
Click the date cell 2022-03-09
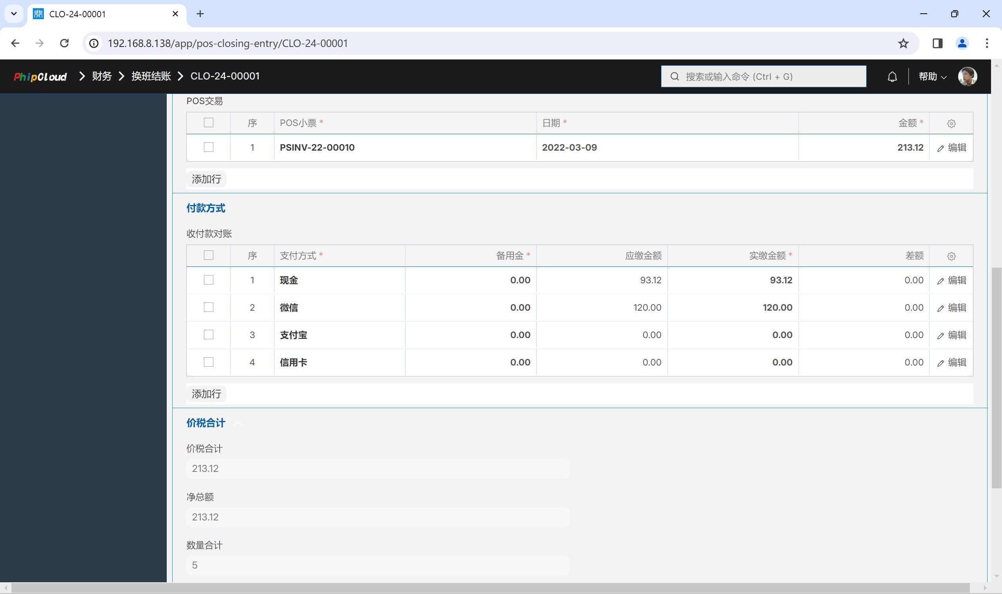pos(667,148)
